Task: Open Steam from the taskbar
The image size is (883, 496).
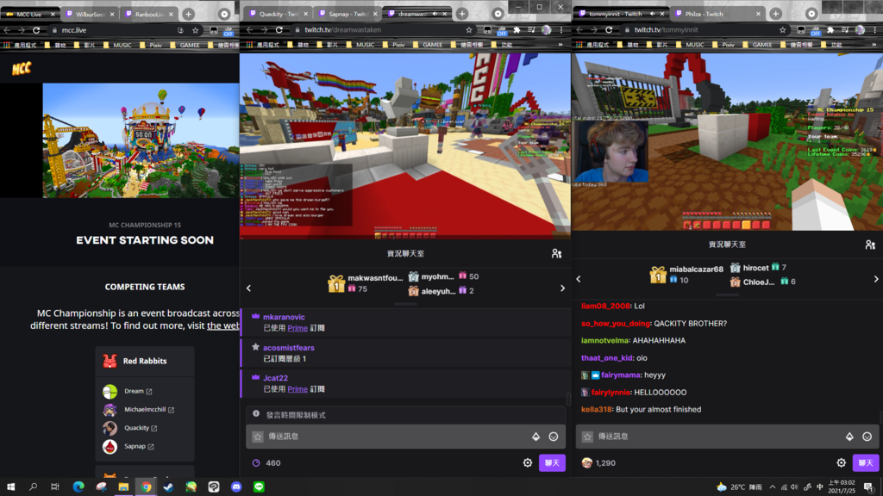Action: (168, 487)
